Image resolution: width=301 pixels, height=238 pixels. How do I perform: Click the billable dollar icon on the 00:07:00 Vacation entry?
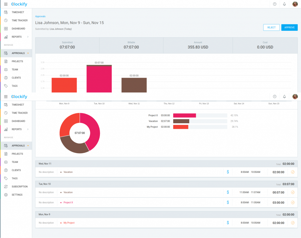pyautogui.click(x=228, y=192)
